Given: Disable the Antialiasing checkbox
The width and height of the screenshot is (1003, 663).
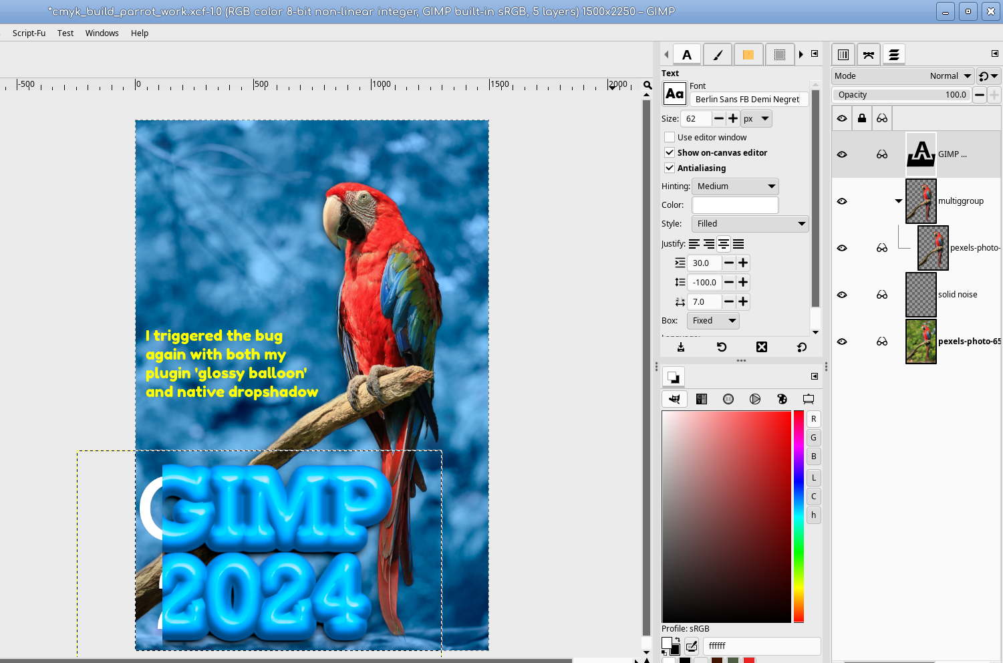Looking at the screenshot, I should point(670,168).
